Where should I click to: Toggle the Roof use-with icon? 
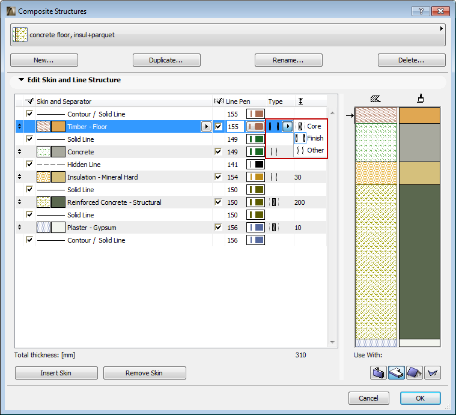(x=415, y=373)
